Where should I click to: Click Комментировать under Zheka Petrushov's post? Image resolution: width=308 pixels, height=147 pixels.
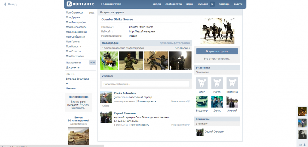[x=147, y=101]
